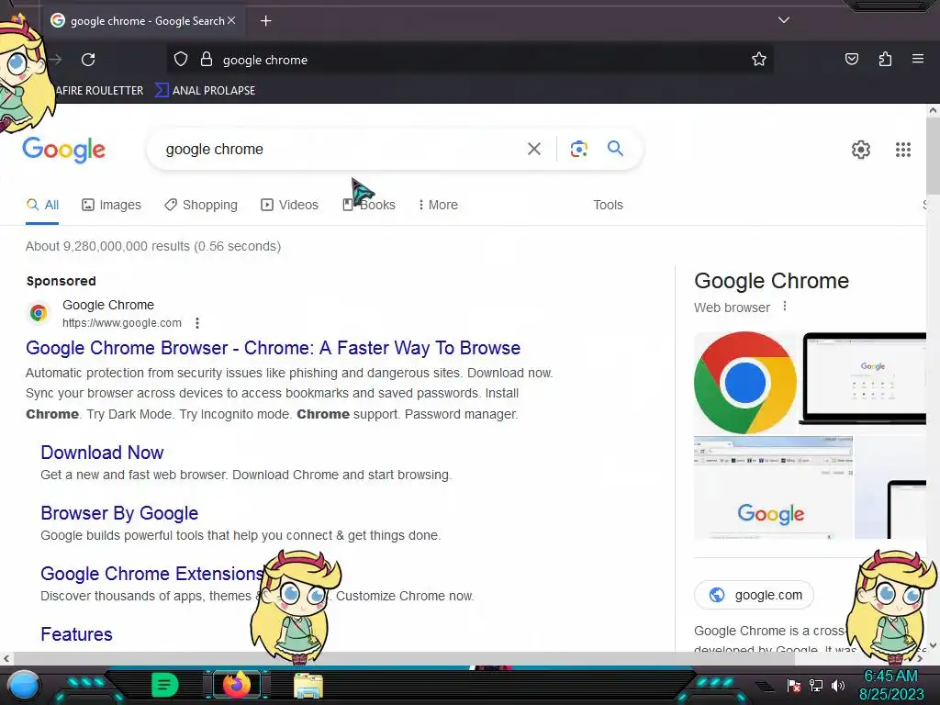This screenshot has width=940, height=705.
Task: Focus the Google search input field
Action: click(341, 149)
